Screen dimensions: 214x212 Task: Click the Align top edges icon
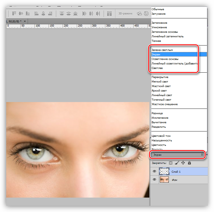pos(14,13)
